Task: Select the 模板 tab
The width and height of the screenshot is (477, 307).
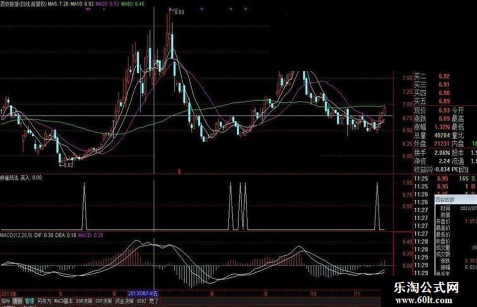Action: (x=18, y=301)
